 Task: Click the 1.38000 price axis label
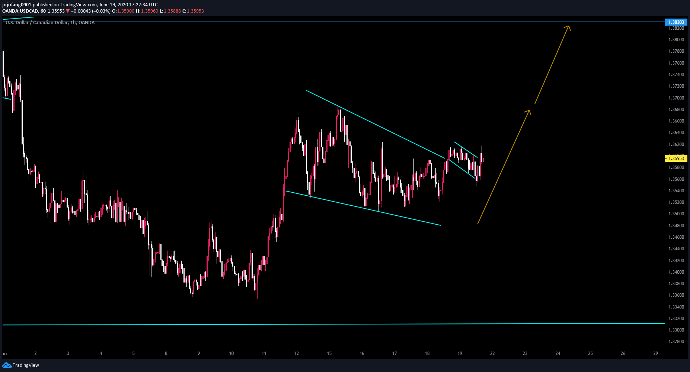pyautogui.click(x=676, y=40)
